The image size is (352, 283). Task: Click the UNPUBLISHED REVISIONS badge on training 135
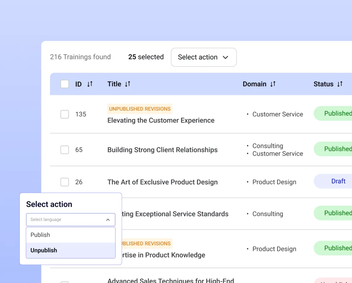(140, 109)
